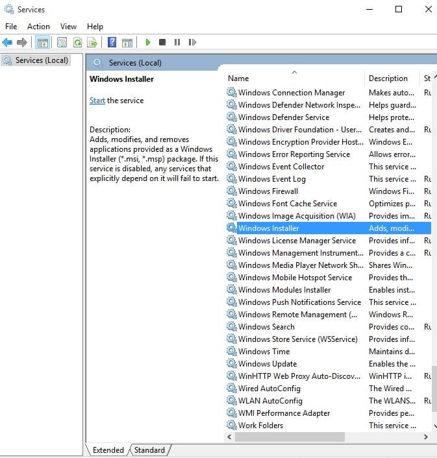This screenshot has height=458, width=437.
Task: Click the horizontal scrollbar left arrow
Action: [230, 437]
